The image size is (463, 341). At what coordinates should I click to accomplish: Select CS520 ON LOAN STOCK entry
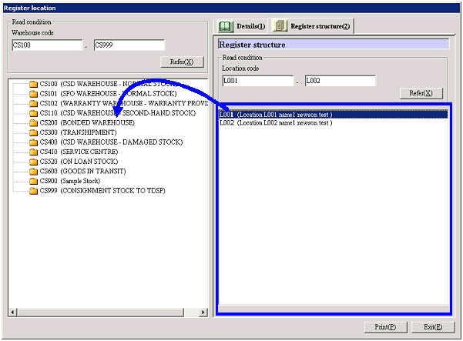pos(82,162)
